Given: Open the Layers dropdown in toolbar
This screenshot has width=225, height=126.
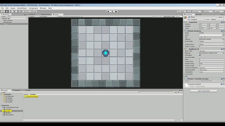Looking at the screenshot, I should pos(208,12).
